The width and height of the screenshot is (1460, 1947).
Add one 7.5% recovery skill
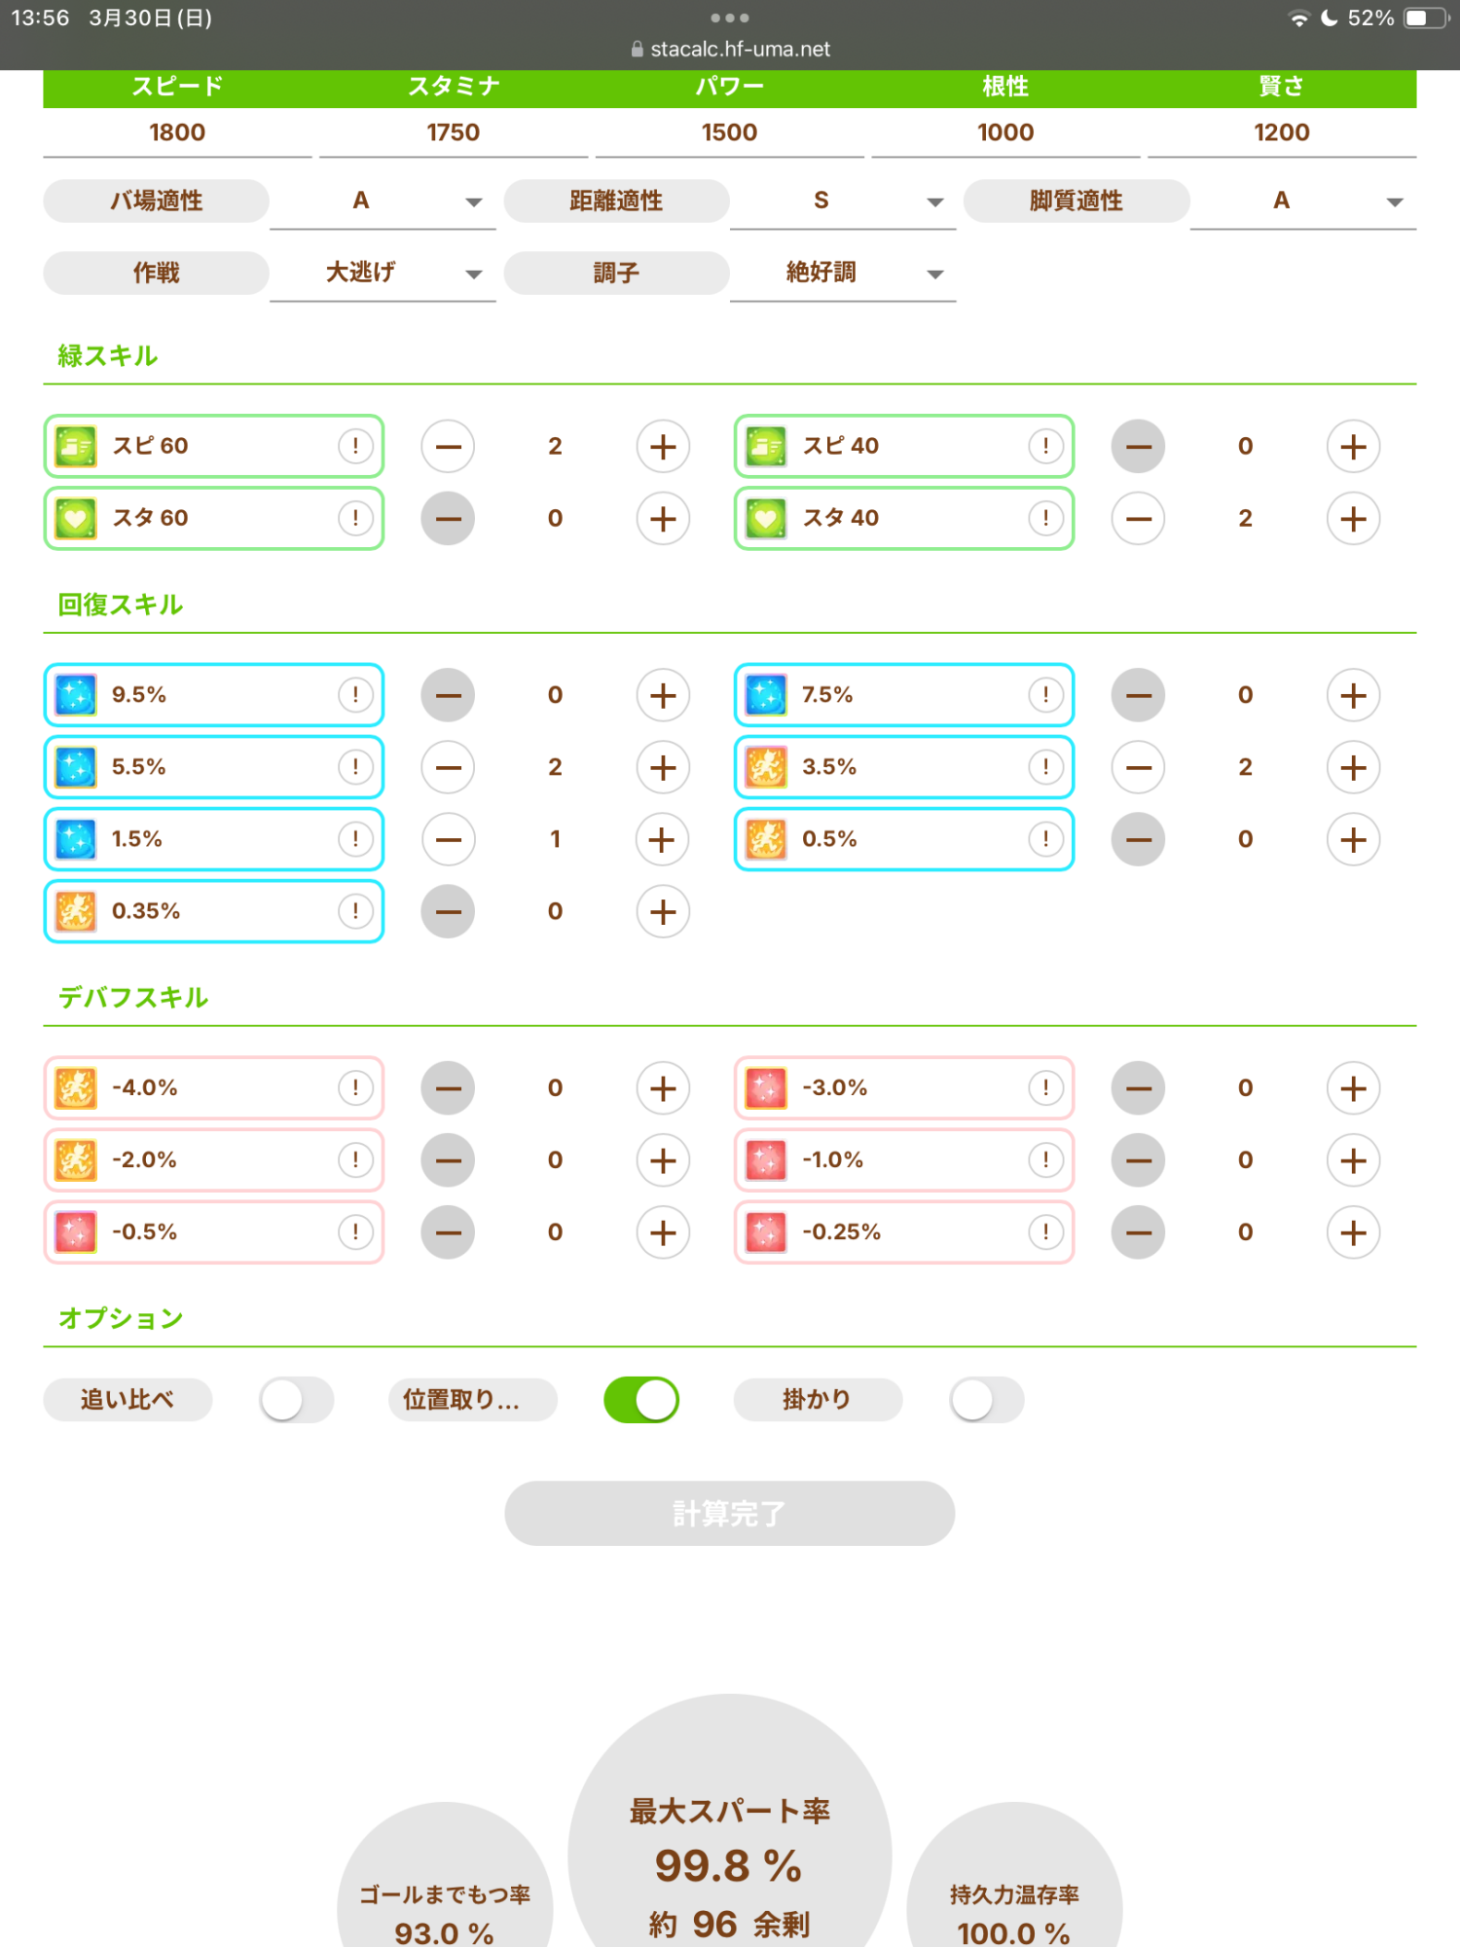tap(1353, 695)
